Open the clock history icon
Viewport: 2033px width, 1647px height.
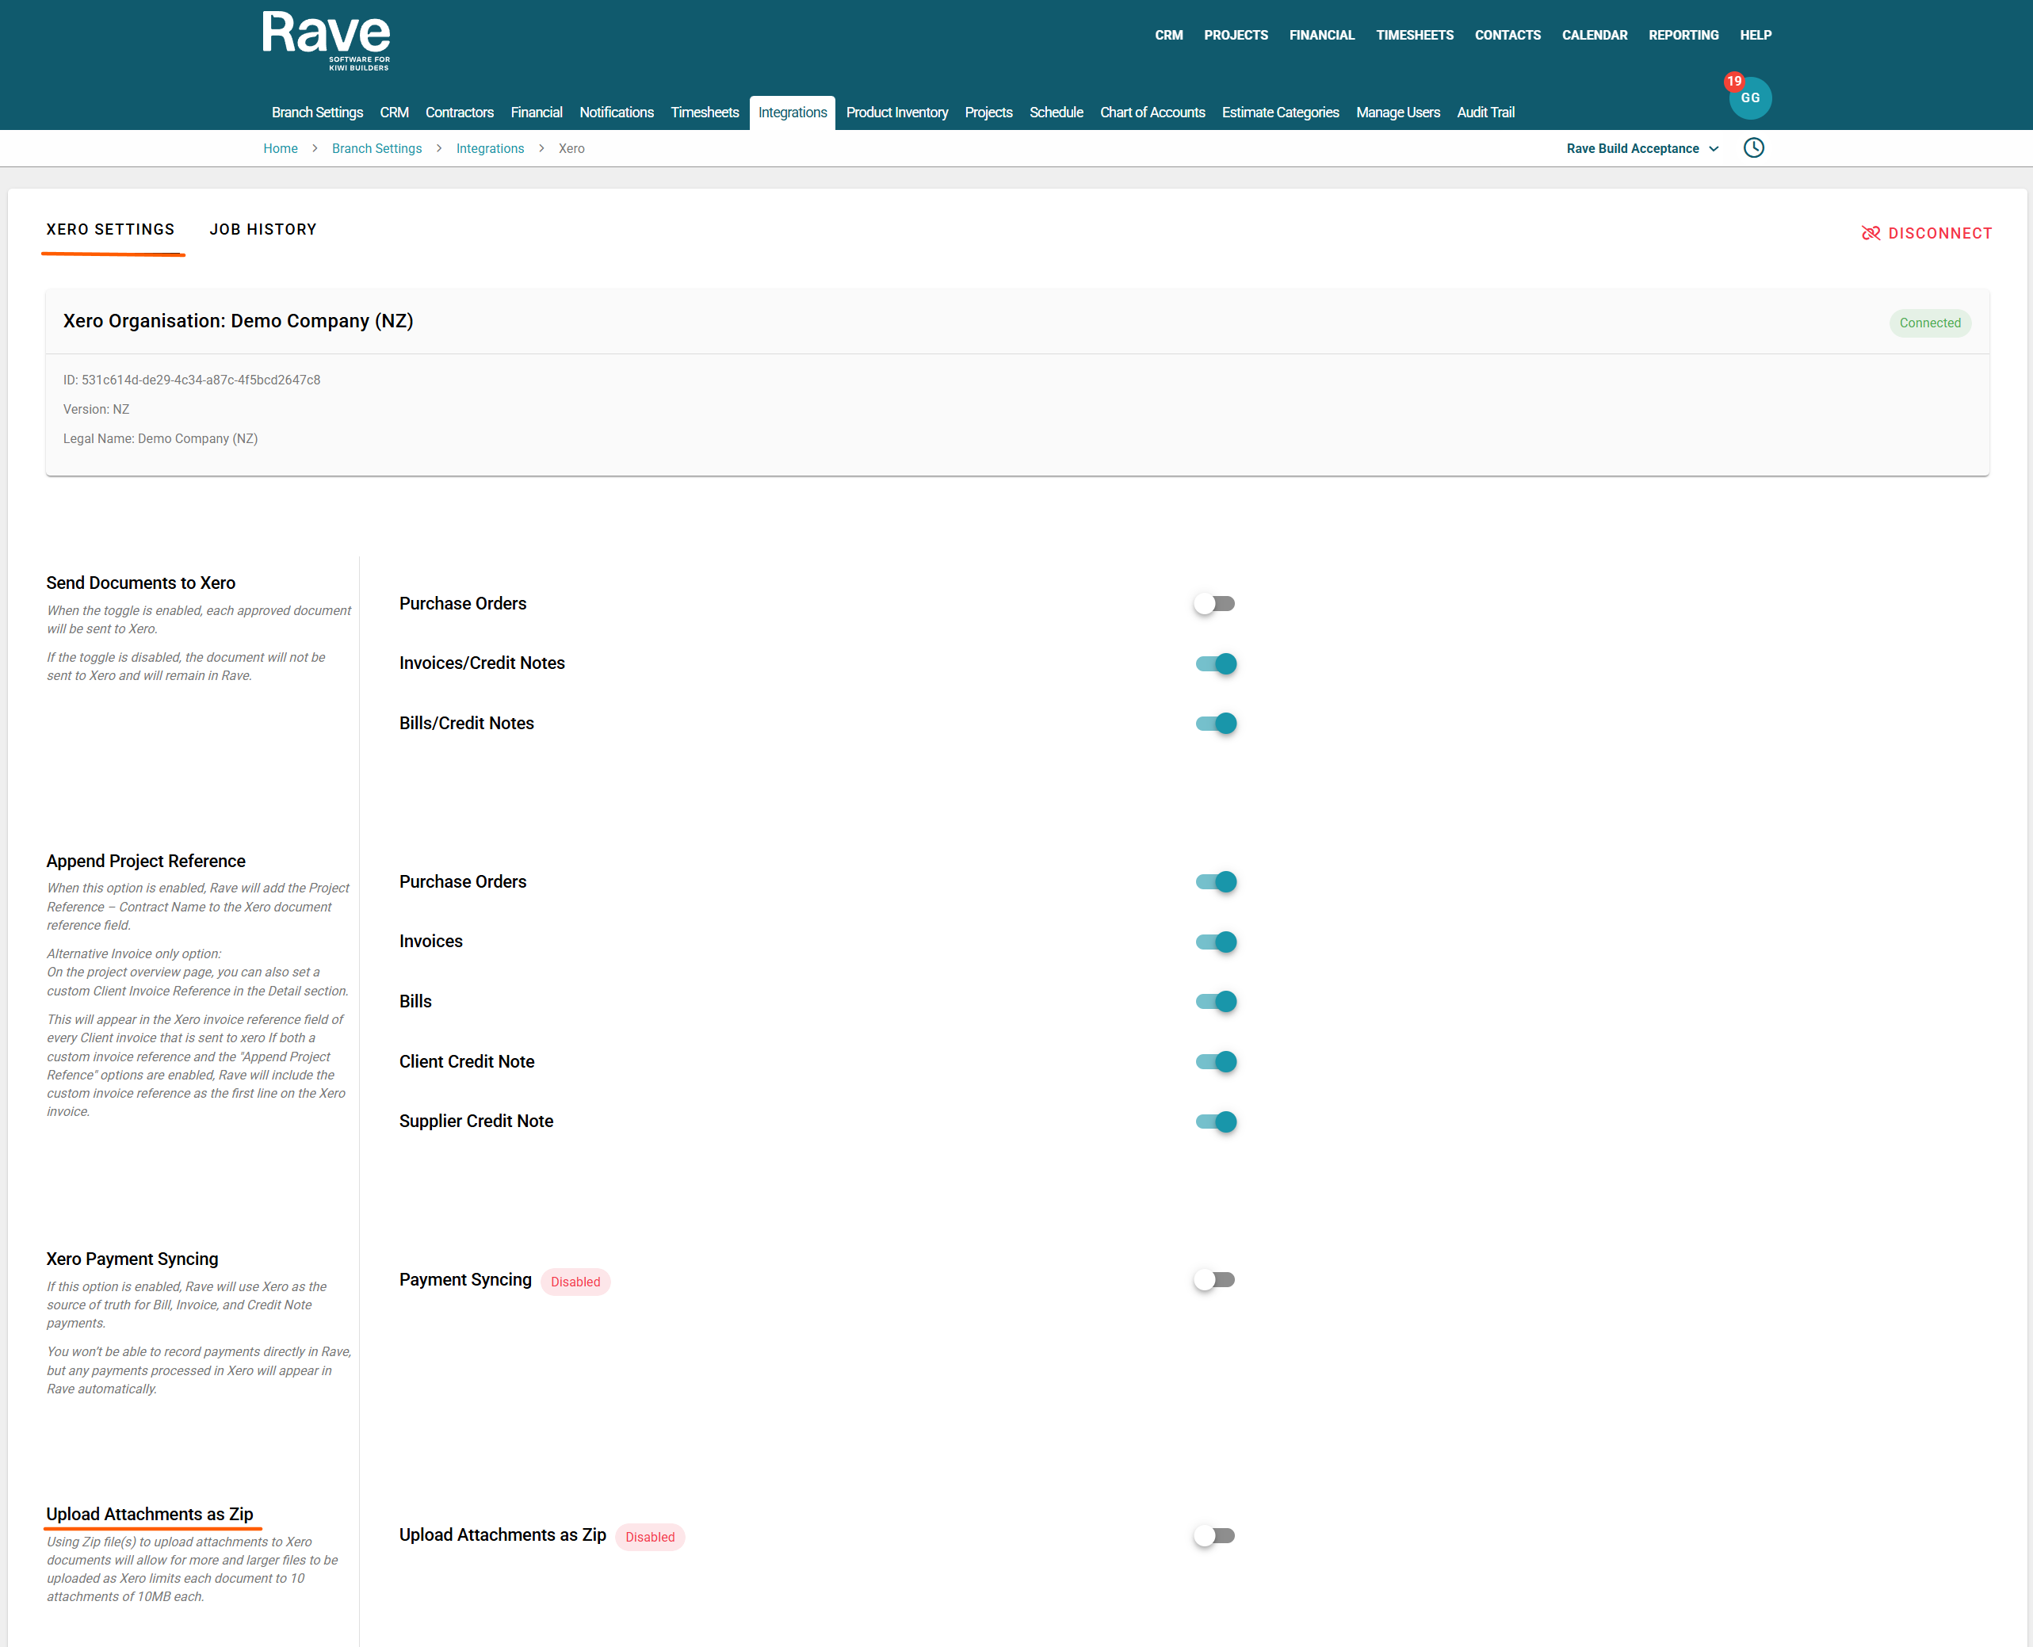pos(1753,148)
